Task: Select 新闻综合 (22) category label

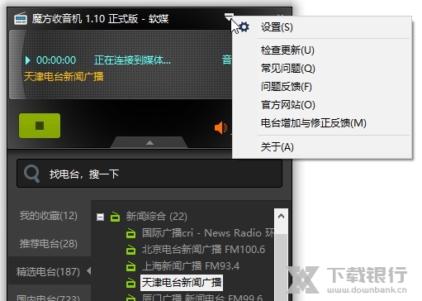Action: click(x=156, y=217)
